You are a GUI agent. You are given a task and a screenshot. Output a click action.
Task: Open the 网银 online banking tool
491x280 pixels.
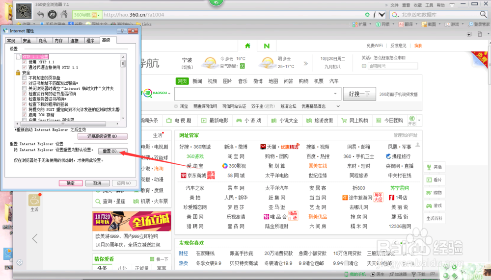pos(382,24)
